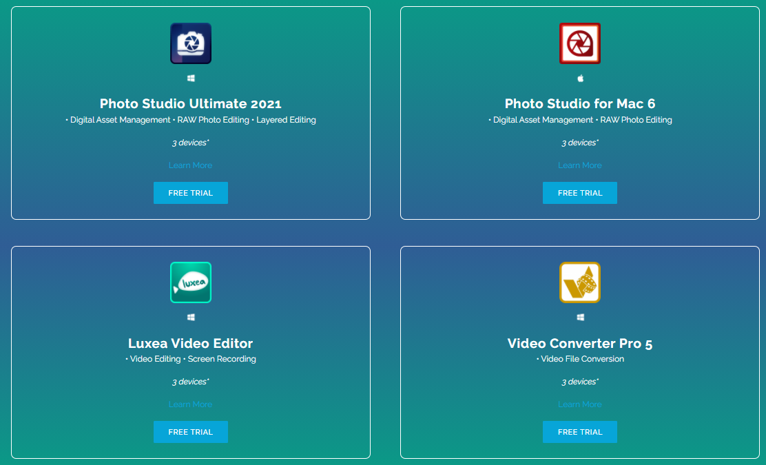Viewport: 766px width, 465px height.
Task: Start free trial of Photo Studio Ultimate 2021
Action: pos(191,193)
